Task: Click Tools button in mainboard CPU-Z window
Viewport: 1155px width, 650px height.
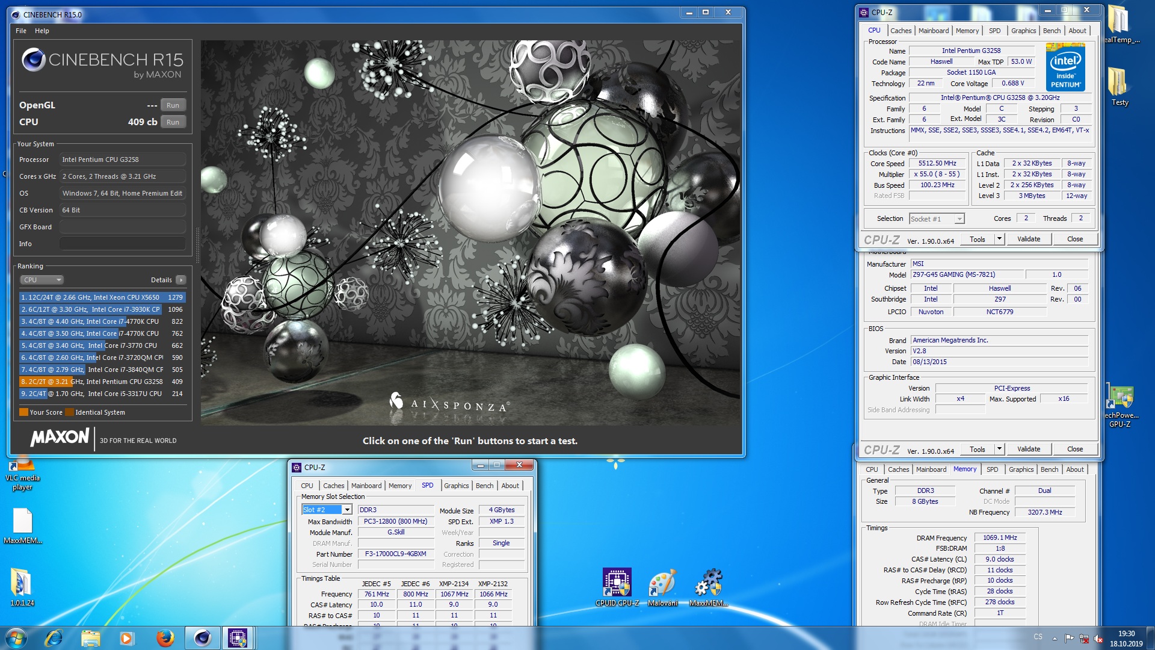Action: click(977, 449)
